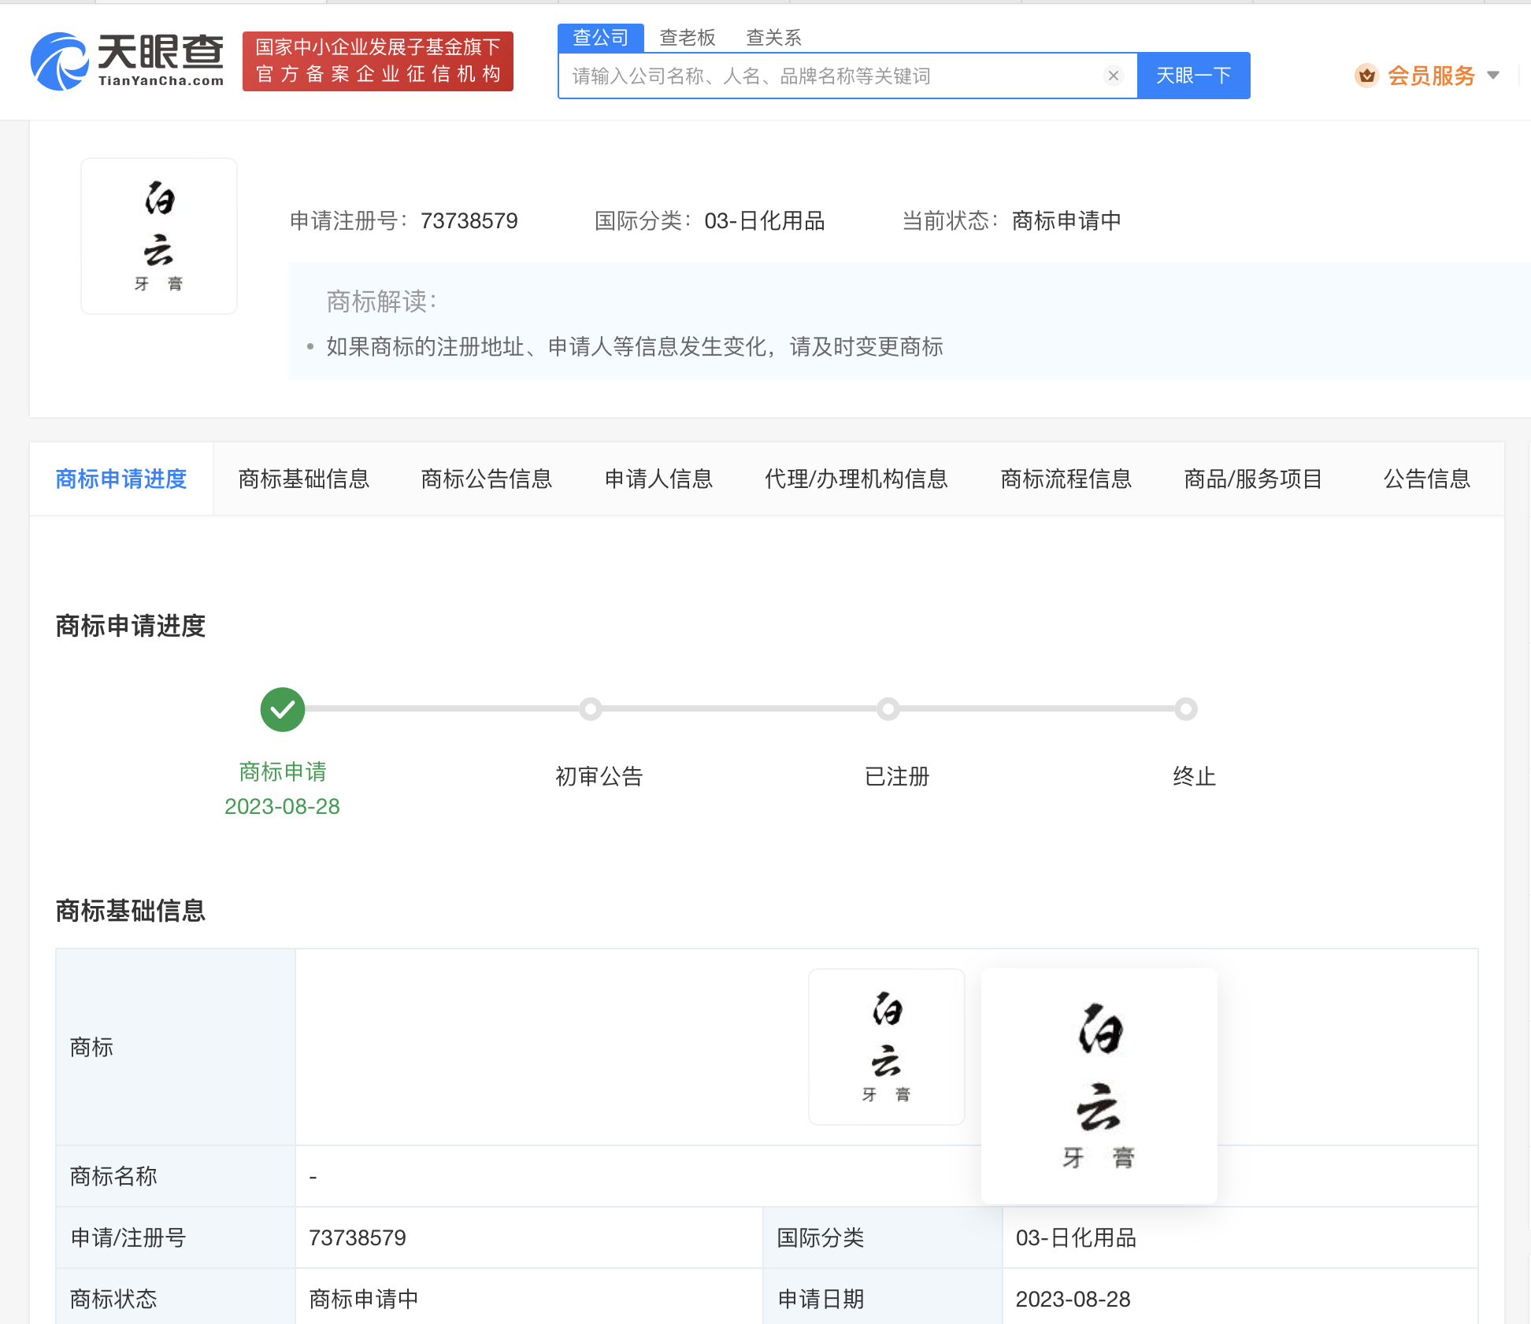Viewport: 1531px width, 1324px height.
Task: Click the small trademark thumbnail in table
Action: click(x=886, y=1046)
